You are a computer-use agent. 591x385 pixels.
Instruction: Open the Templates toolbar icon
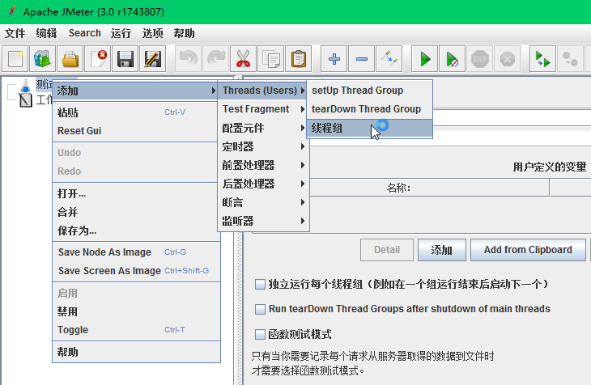coord(43,59)
